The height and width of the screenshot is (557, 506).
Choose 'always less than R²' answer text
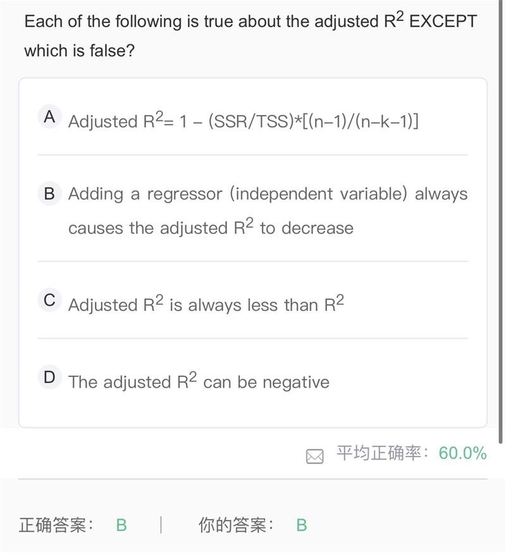pyautogui.click(x=206, y=303)
